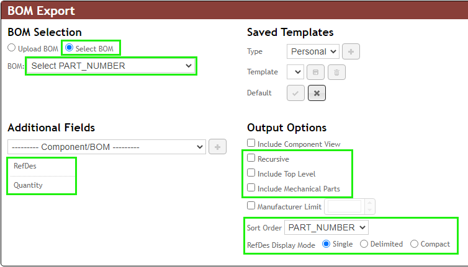Open the Personal template type dropdown
The height and width of the screenshot is (267, 468).
click(x=313, y=51)
